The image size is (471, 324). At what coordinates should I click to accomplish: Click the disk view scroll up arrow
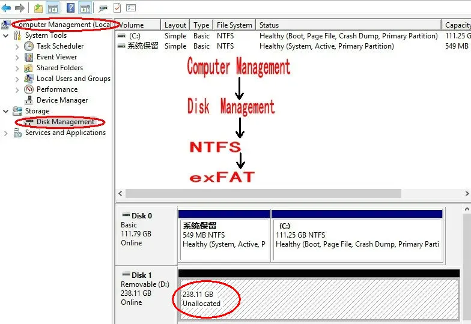click(467, 209)
